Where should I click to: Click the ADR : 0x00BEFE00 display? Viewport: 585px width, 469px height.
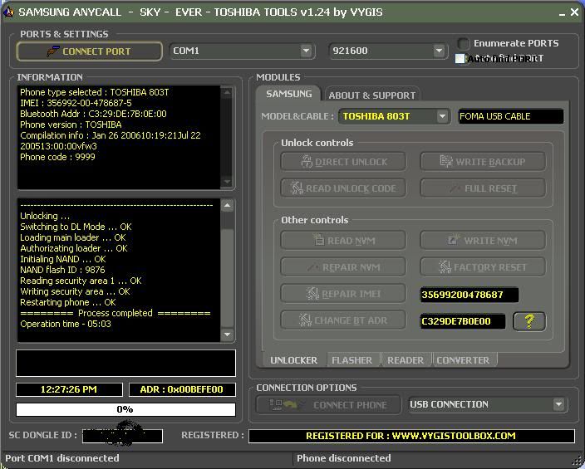point(182,389)
